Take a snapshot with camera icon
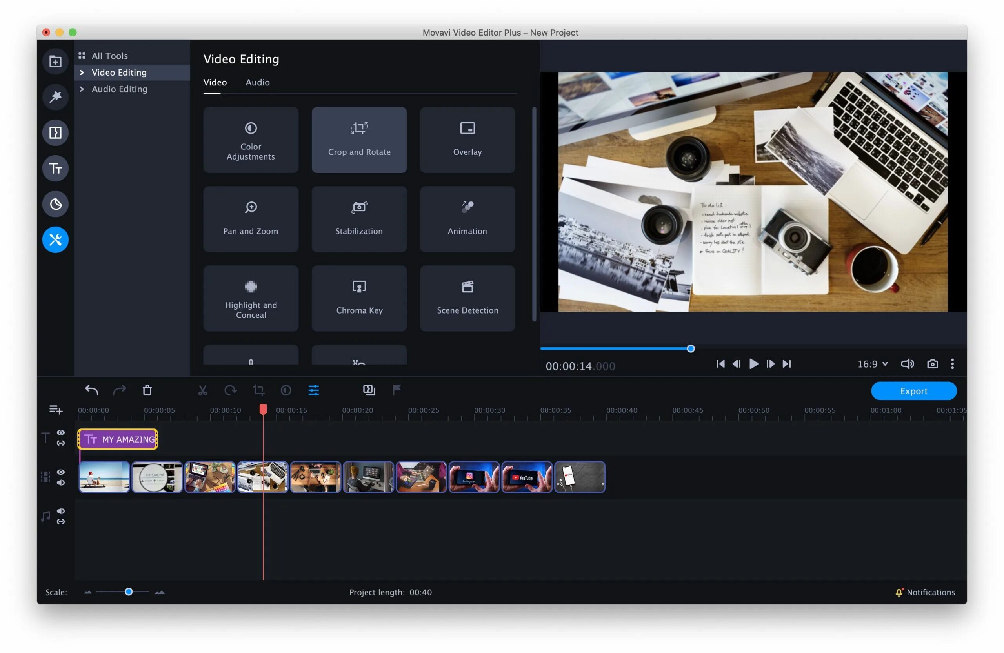1004x653 pixels. tap(932, 364)
